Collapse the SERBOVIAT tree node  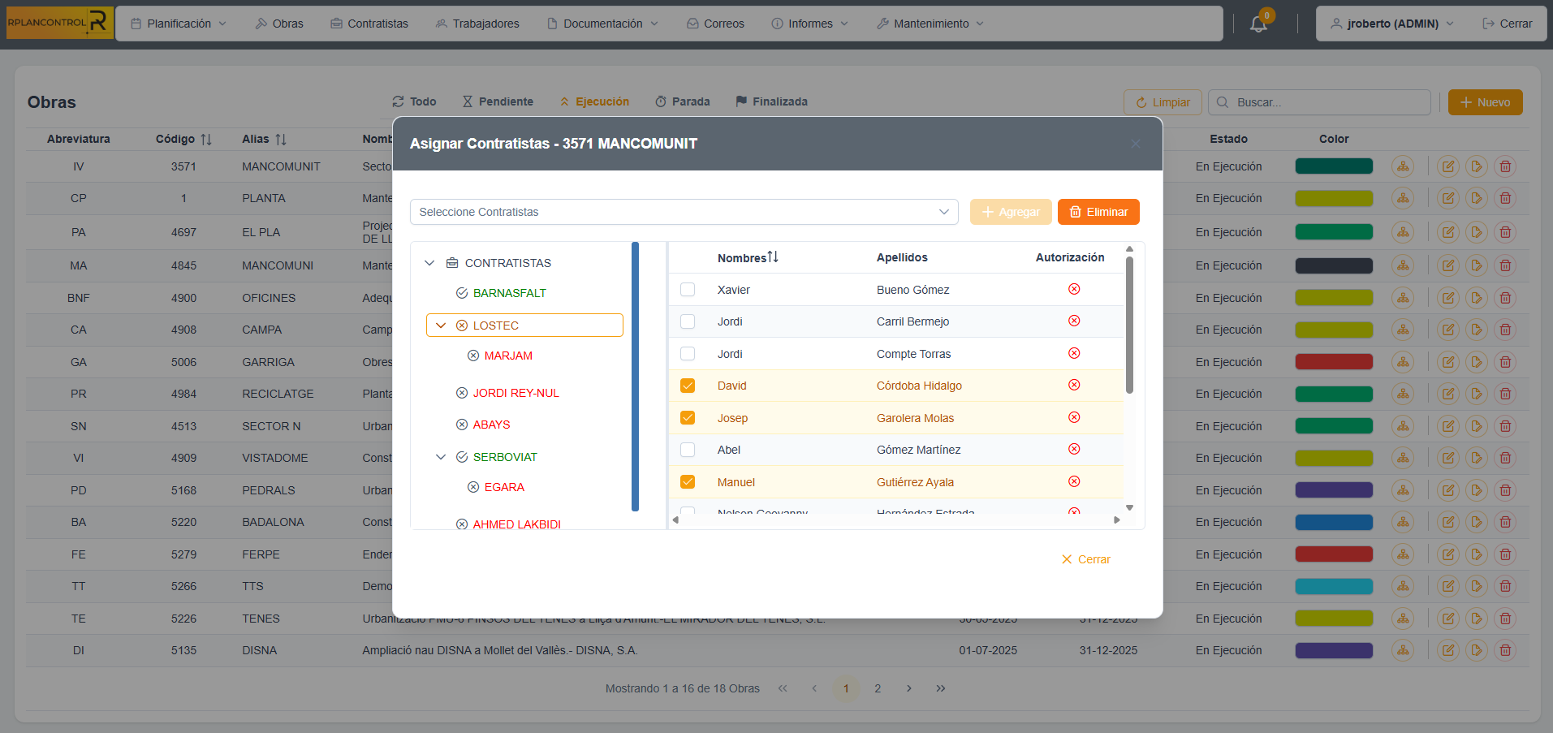pyautogui.click(x=441, y=457)
